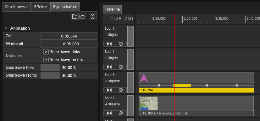
Task: Click the bowtie icon on Spur 5
Action: (x=109, y=44)
